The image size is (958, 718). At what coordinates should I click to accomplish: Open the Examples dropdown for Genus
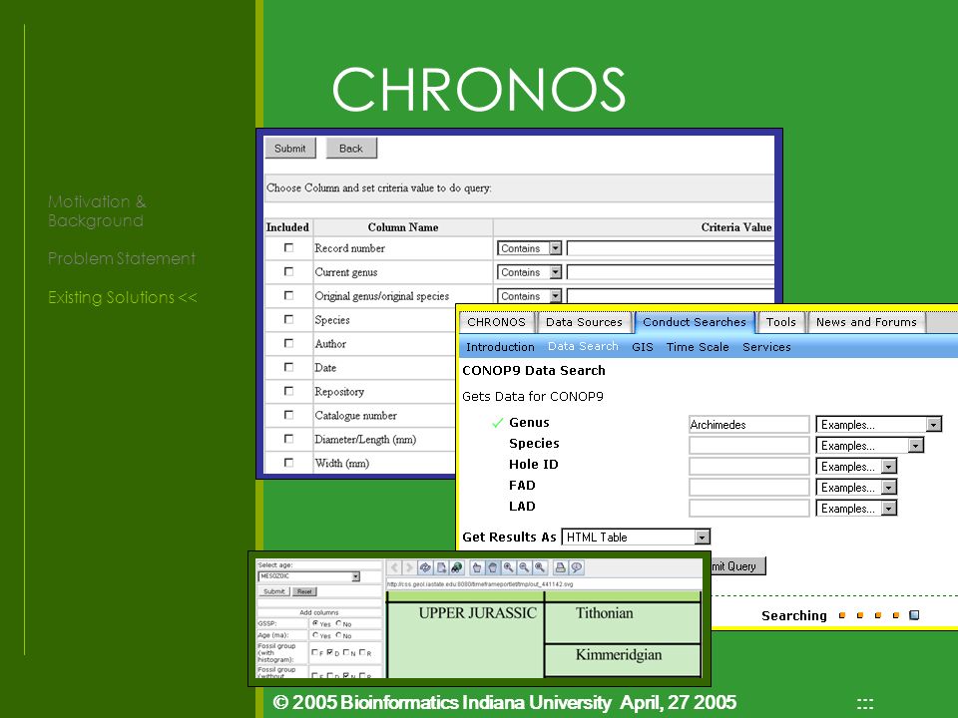pos(879,425)
